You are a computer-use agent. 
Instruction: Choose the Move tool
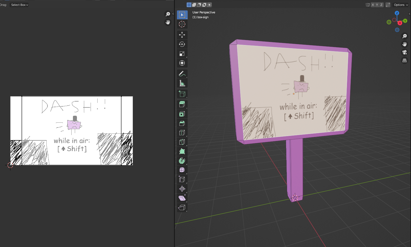click(x=182, y=35)
